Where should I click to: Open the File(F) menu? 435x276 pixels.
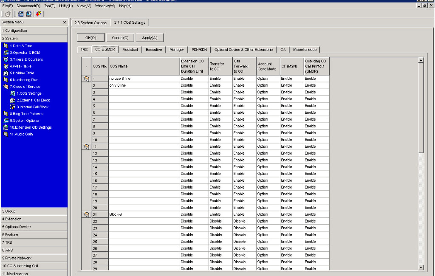pos(8,6)
